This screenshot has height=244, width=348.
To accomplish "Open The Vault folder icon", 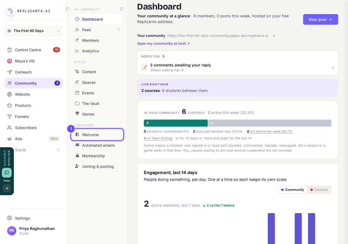I will [77, 103].
